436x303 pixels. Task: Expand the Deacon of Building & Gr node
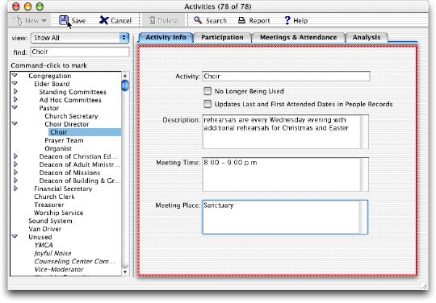pos(15,181)
